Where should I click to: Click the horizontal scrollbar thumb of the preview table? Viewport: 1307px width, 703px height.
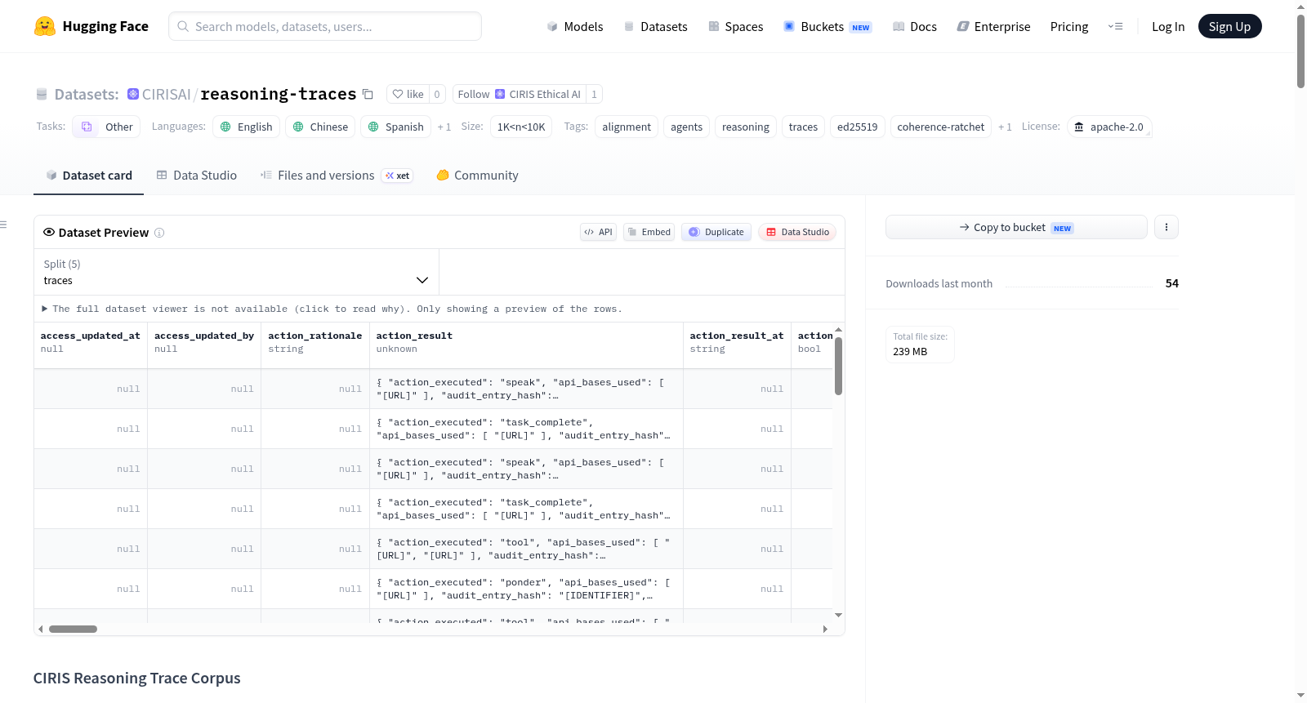(73, 629)
